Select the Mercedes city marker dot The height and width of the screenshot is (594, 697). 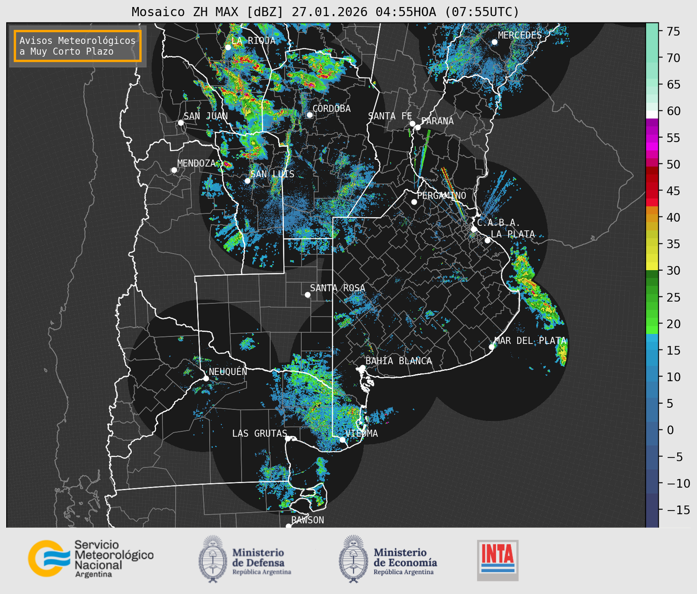(494, 42)
